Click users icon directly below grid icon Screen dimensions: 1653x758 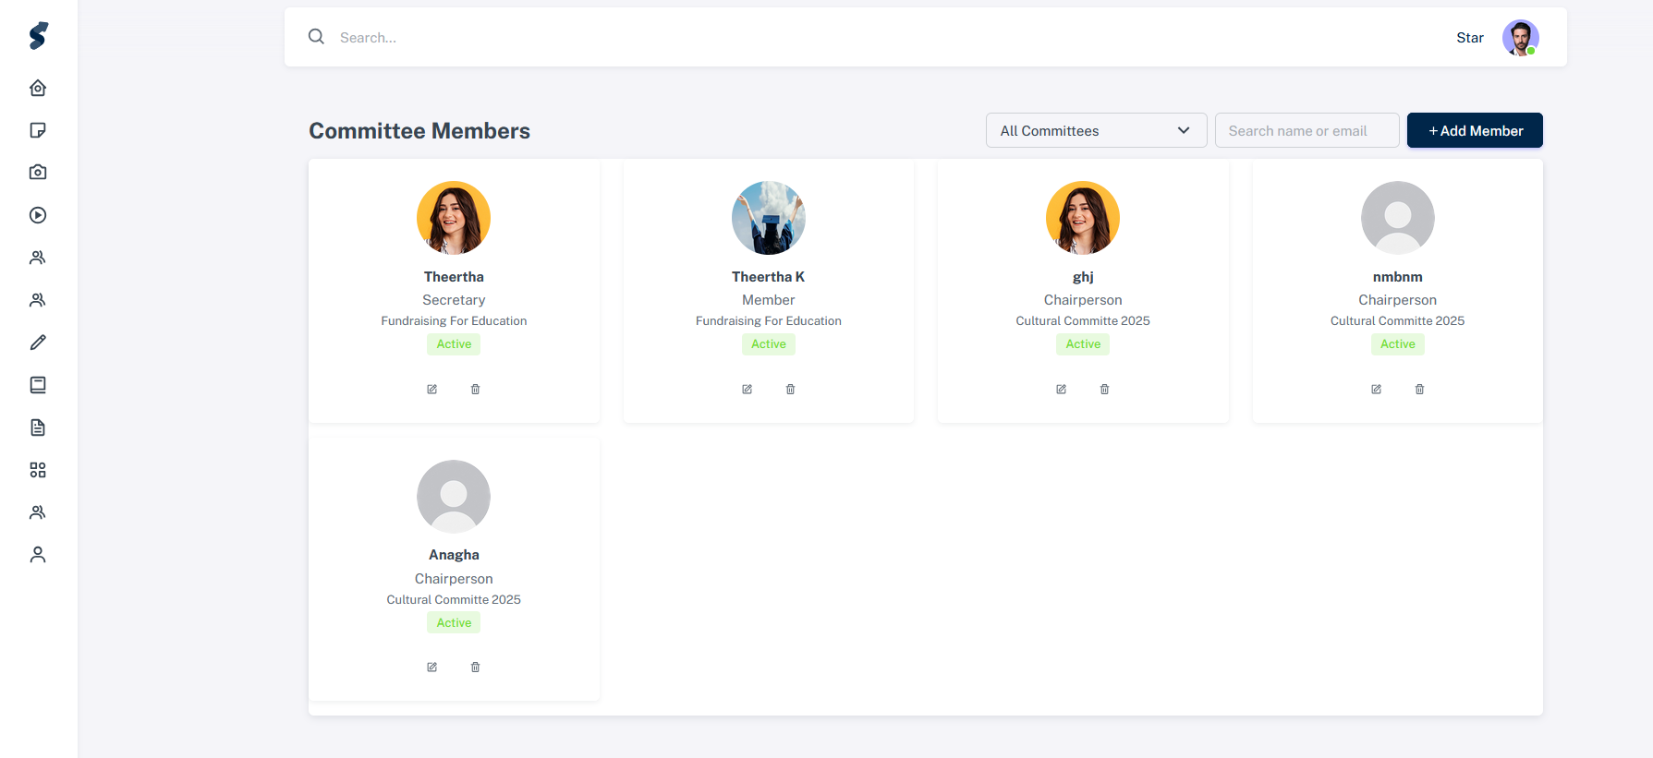(38, 512)
